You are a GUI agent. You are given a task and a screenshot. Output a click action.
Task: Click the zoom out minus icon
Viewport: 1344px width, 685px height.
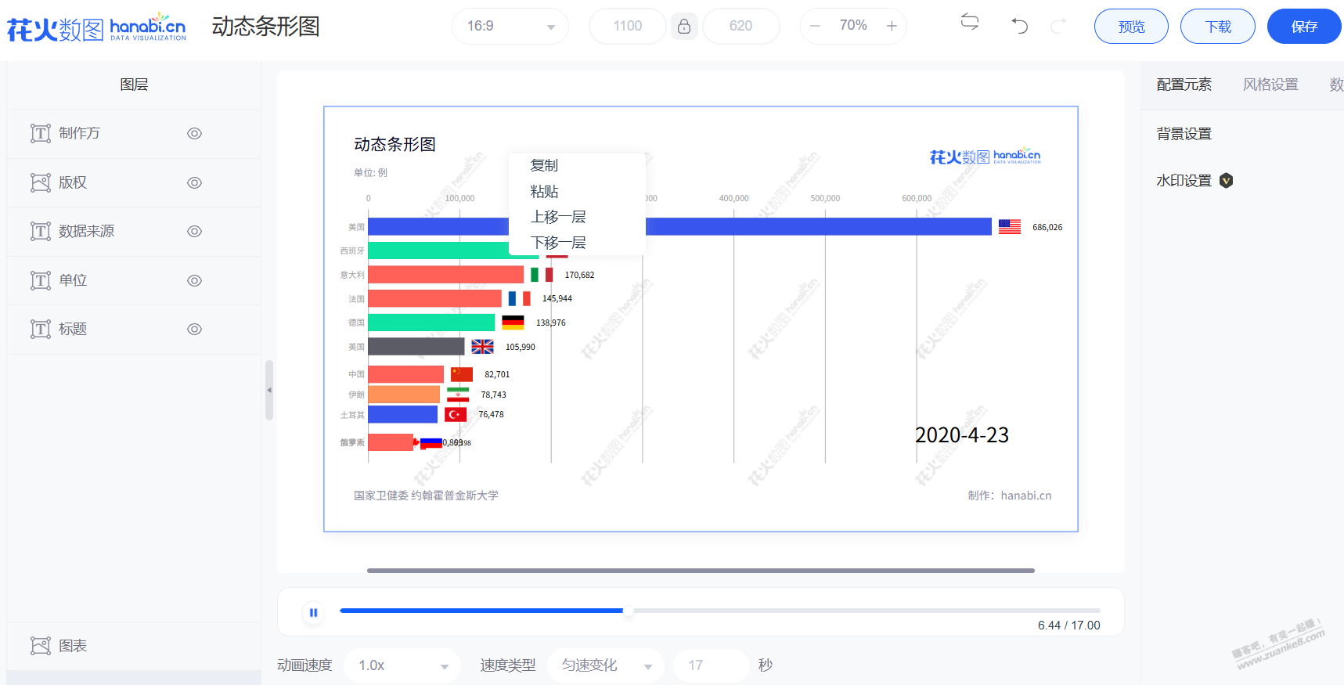click(x=815, y=26)
